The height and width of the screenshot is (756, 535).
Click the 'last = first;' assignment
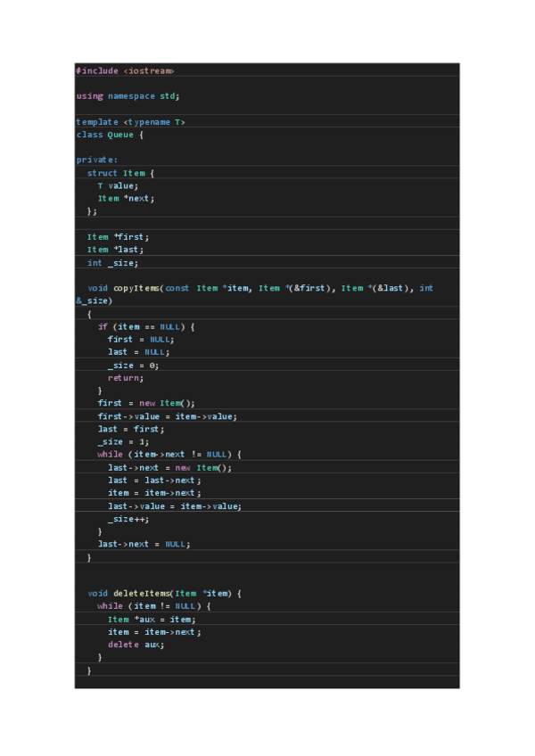tap(131, 429)
